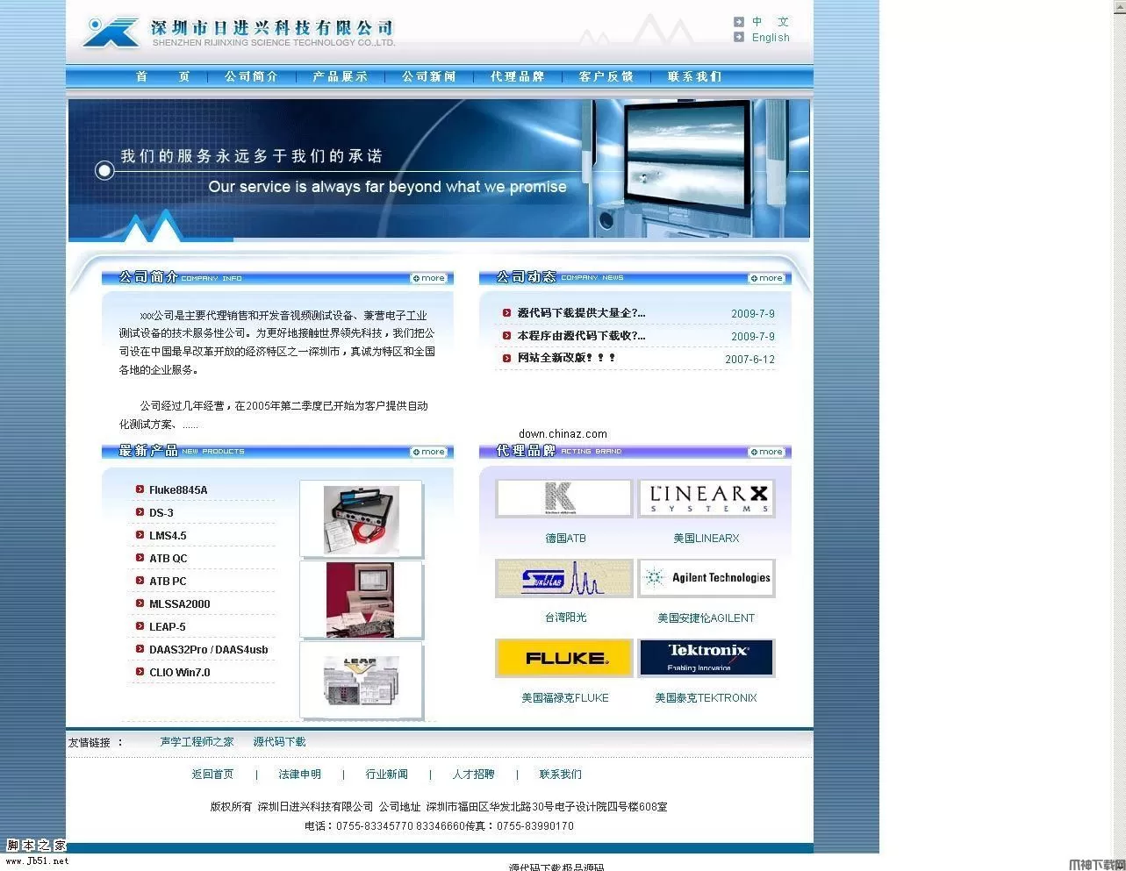Click the German ATB brand logo
Viewport: 1126px width, 871px height.
click(x=563, y=497)
